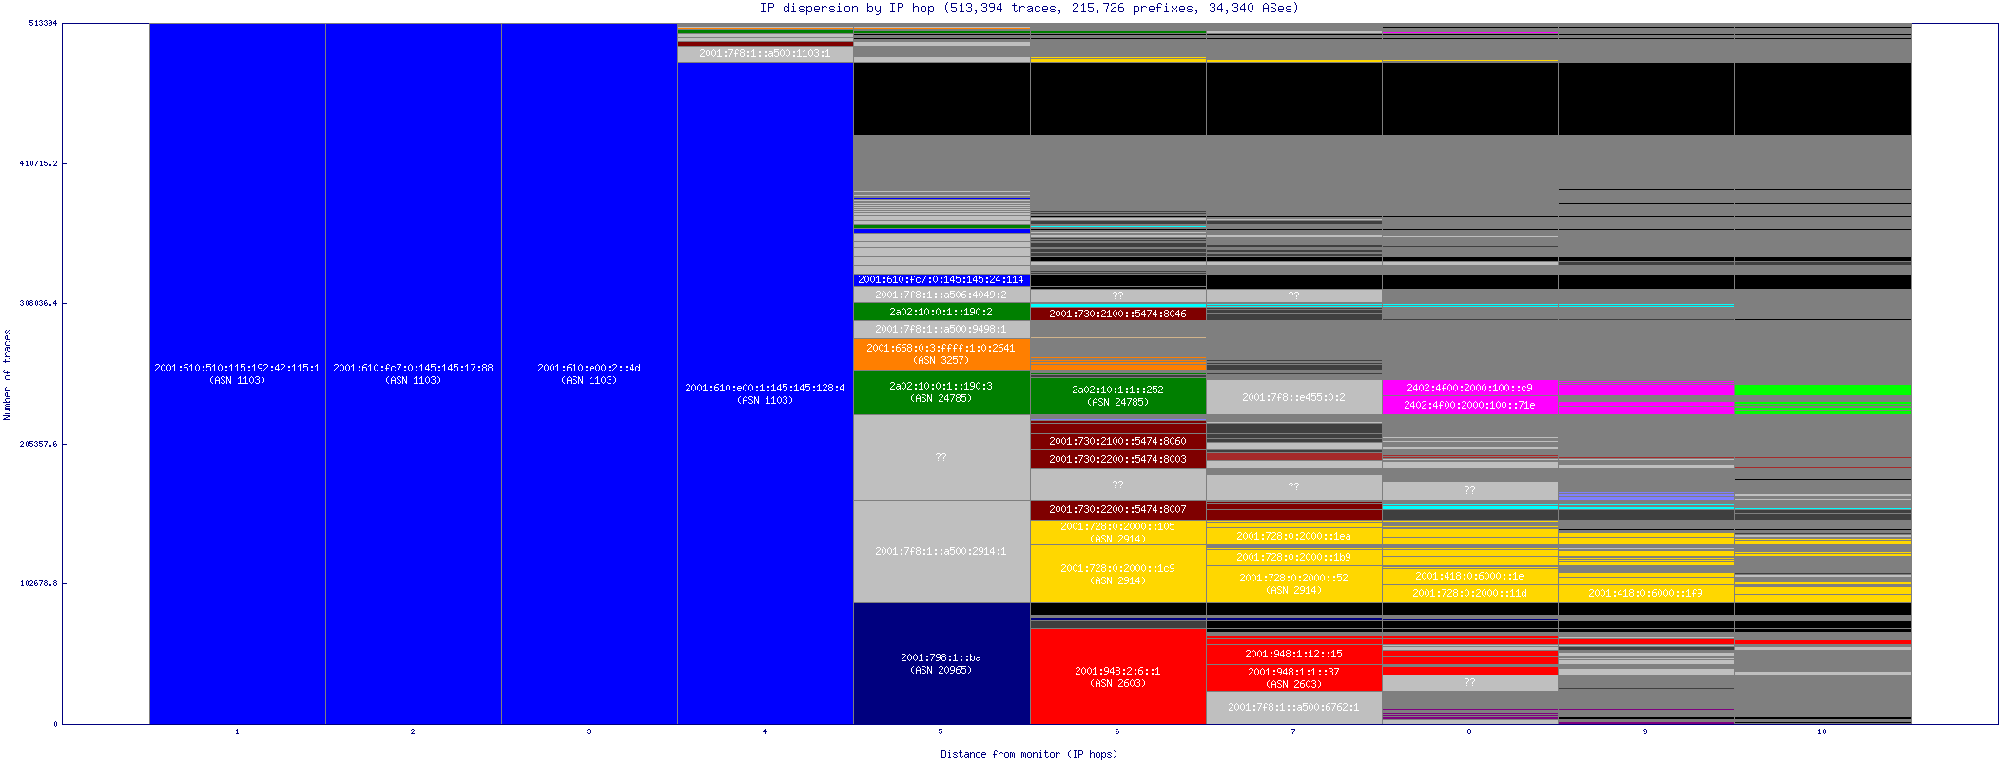Screen dimensions: 1999x760
Task: Click the 2001:418:0:6000::1f9 strip
Action: [x=1646, y=593]
